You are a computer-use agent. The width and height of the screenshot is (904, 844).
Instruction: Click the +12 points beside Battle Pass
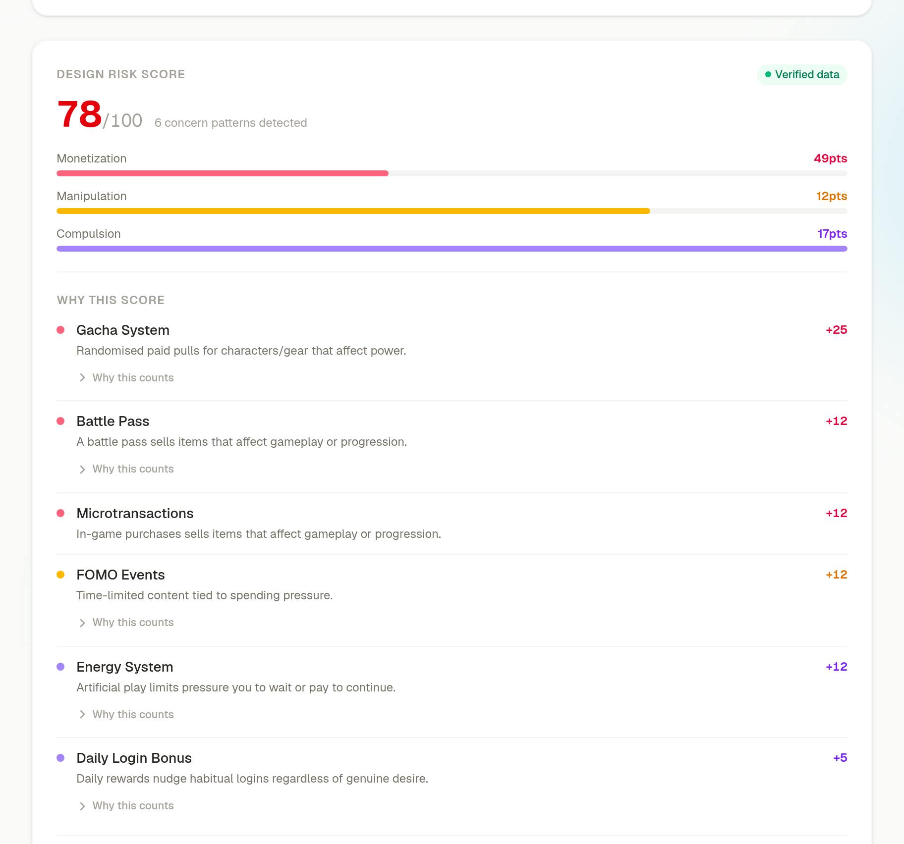click(837, 421)
